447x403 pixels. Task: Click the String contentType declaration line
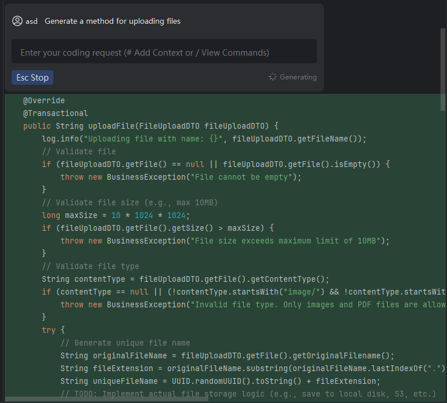click(185, 279)
